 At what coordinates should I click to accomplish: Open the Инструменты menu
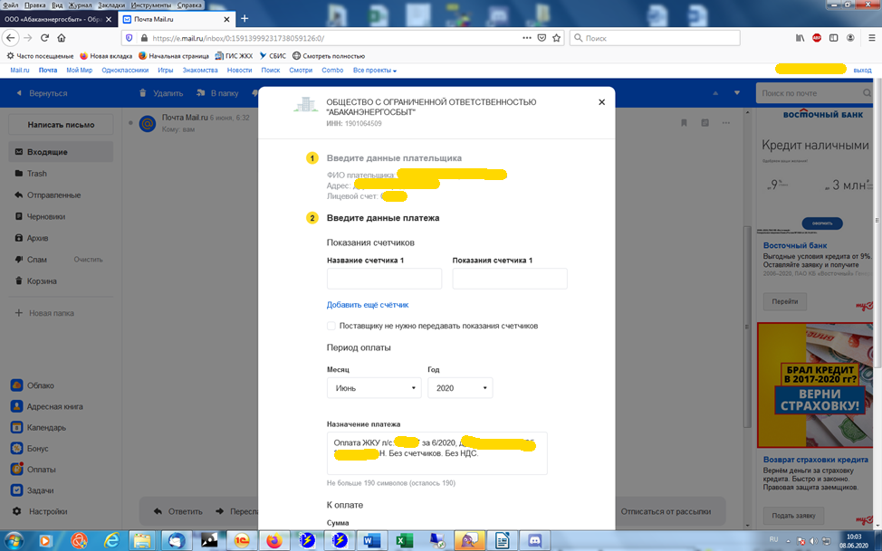point(150,5)
